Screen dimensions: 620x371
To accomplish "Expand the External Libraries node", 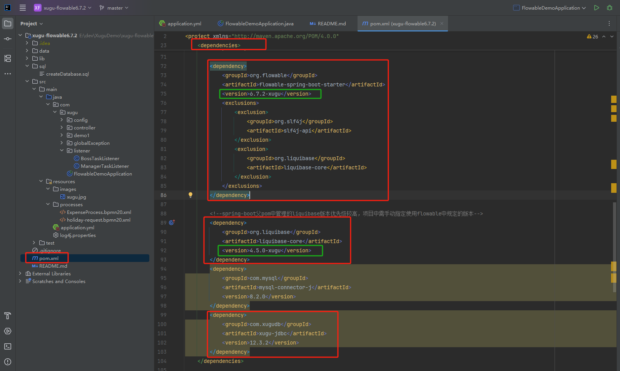I will [x=20, y=273].
